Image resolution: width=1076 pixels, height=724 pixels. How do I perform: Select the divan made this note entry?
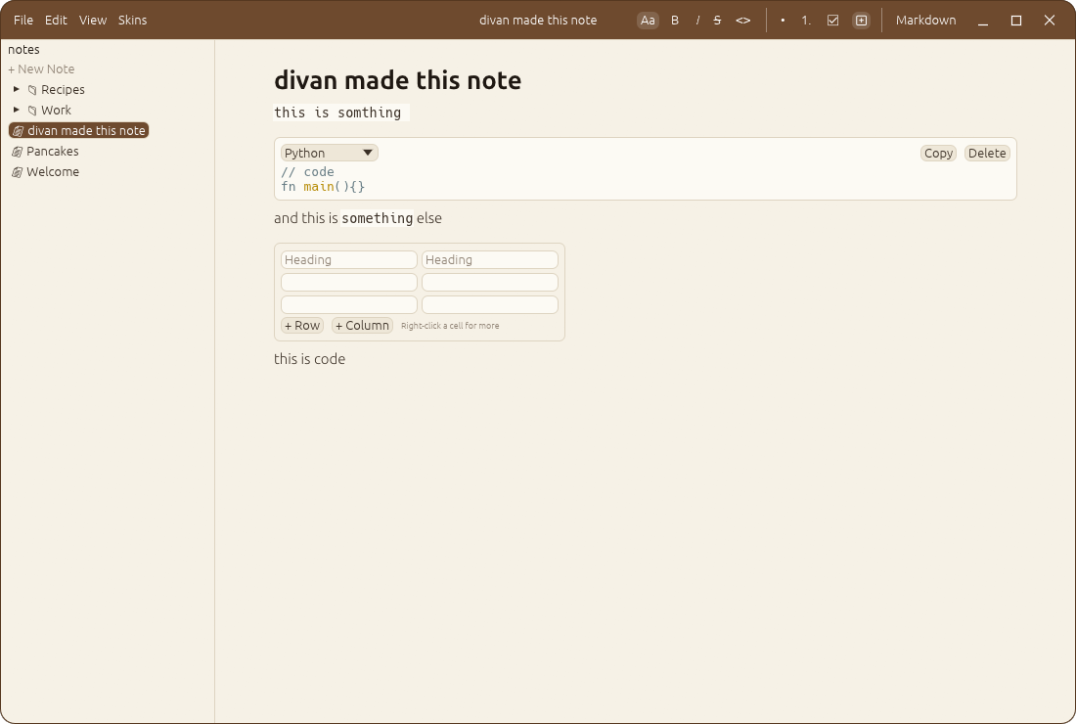point(79,130)
